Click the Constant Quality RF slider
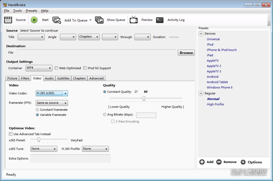This screenshot has height=181, width=273. (144, 99)
